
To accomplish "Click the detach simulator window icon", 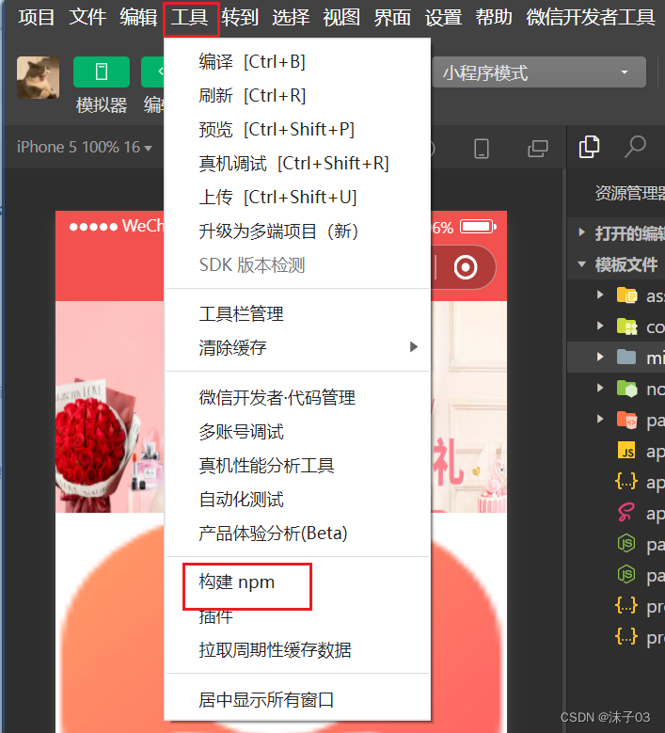I will 537,149.
